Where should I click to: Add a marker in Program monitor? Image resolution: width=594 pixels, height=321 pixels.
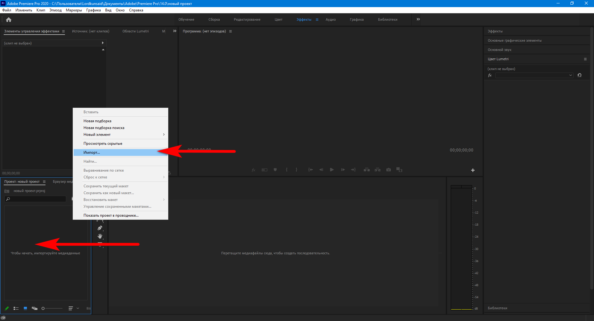275,170
